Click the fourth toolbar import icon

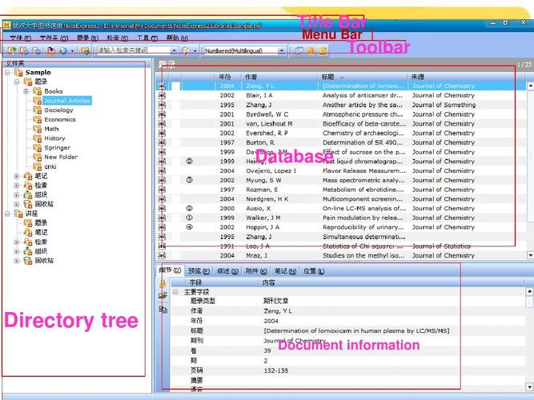tap(51, 50)
